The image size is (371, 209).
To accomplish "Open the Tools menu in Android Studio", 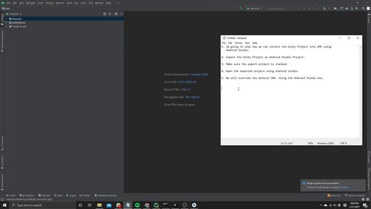I will (x=83, y=3).
